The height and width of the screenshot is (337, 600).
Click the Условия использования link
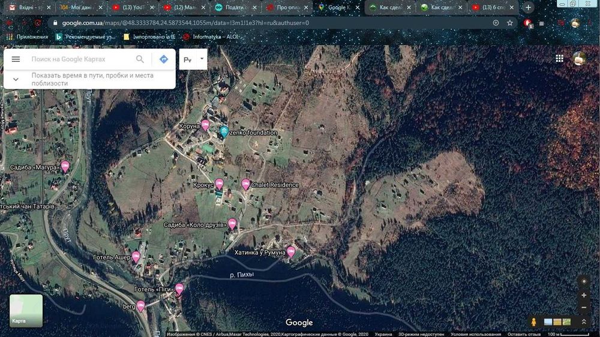475,334
